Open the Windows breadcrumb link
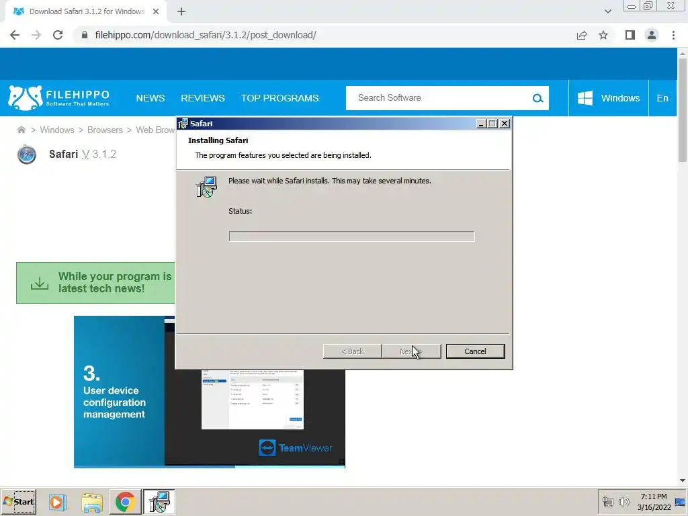The height and width of the screenshot is (516, 688). coord(57,130)
